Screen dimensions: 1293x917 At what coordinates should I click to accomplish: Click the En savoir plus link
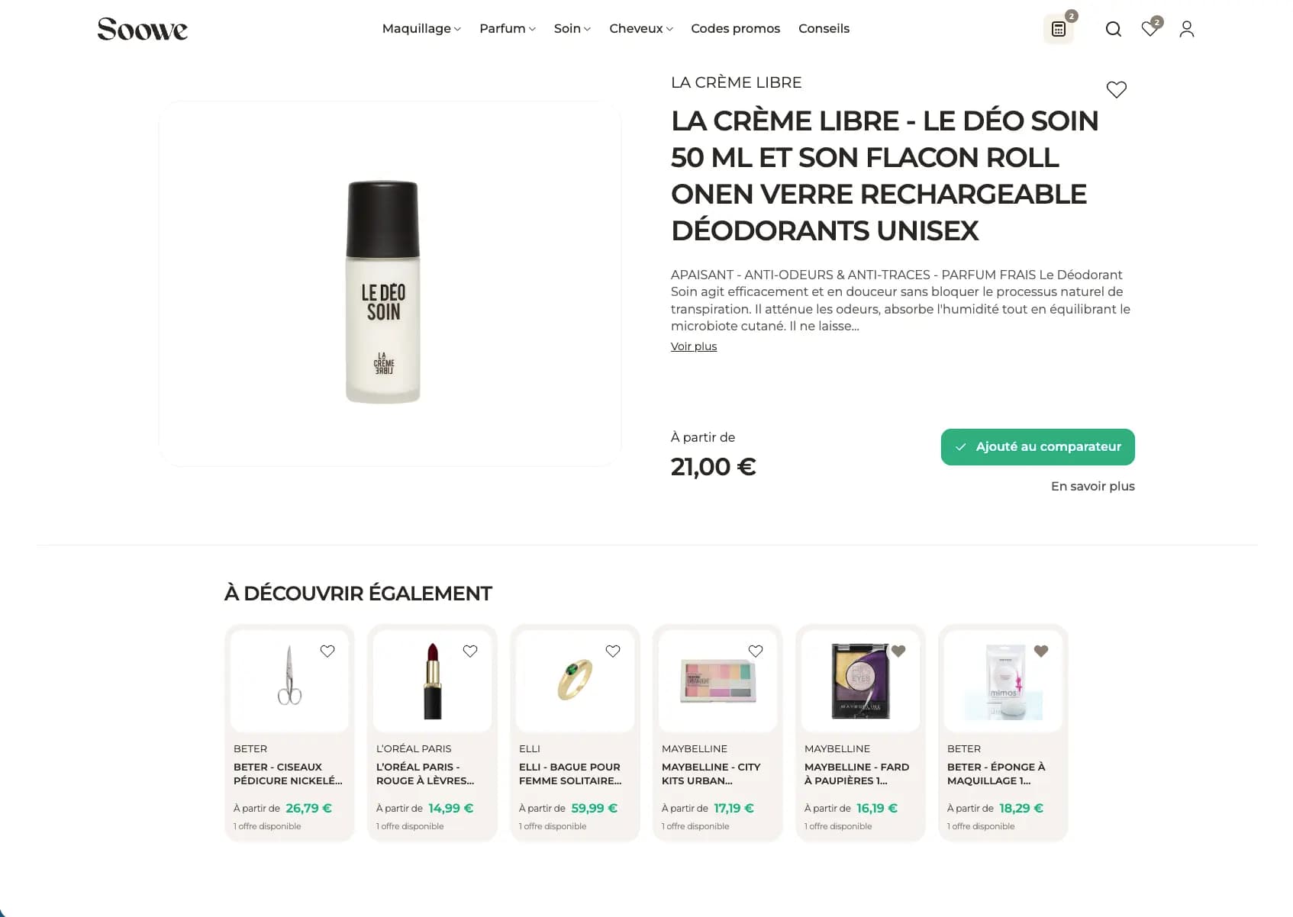point(1092,486)
